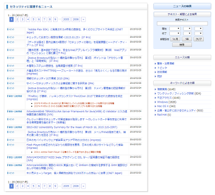The height and width of the screenshot is (195, 215).
Task: Jump to page 2005 in the lower pagination bar
Action: [66, 186]
